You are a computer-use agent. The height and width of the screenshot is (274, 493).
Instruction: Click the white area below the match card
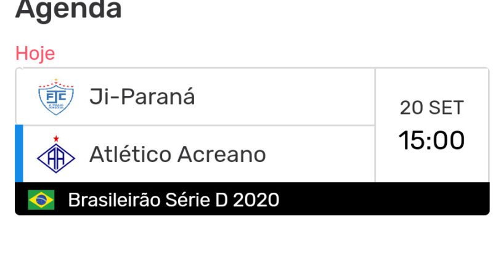[x=246, y=246]
